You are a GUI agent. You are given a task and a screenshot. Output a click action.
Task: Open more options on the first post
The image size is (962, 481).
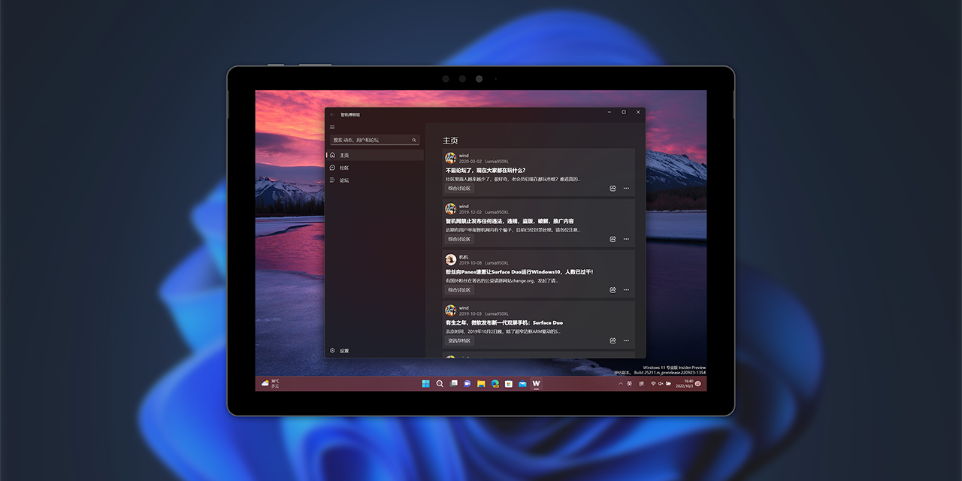click(x=625, y=188)
